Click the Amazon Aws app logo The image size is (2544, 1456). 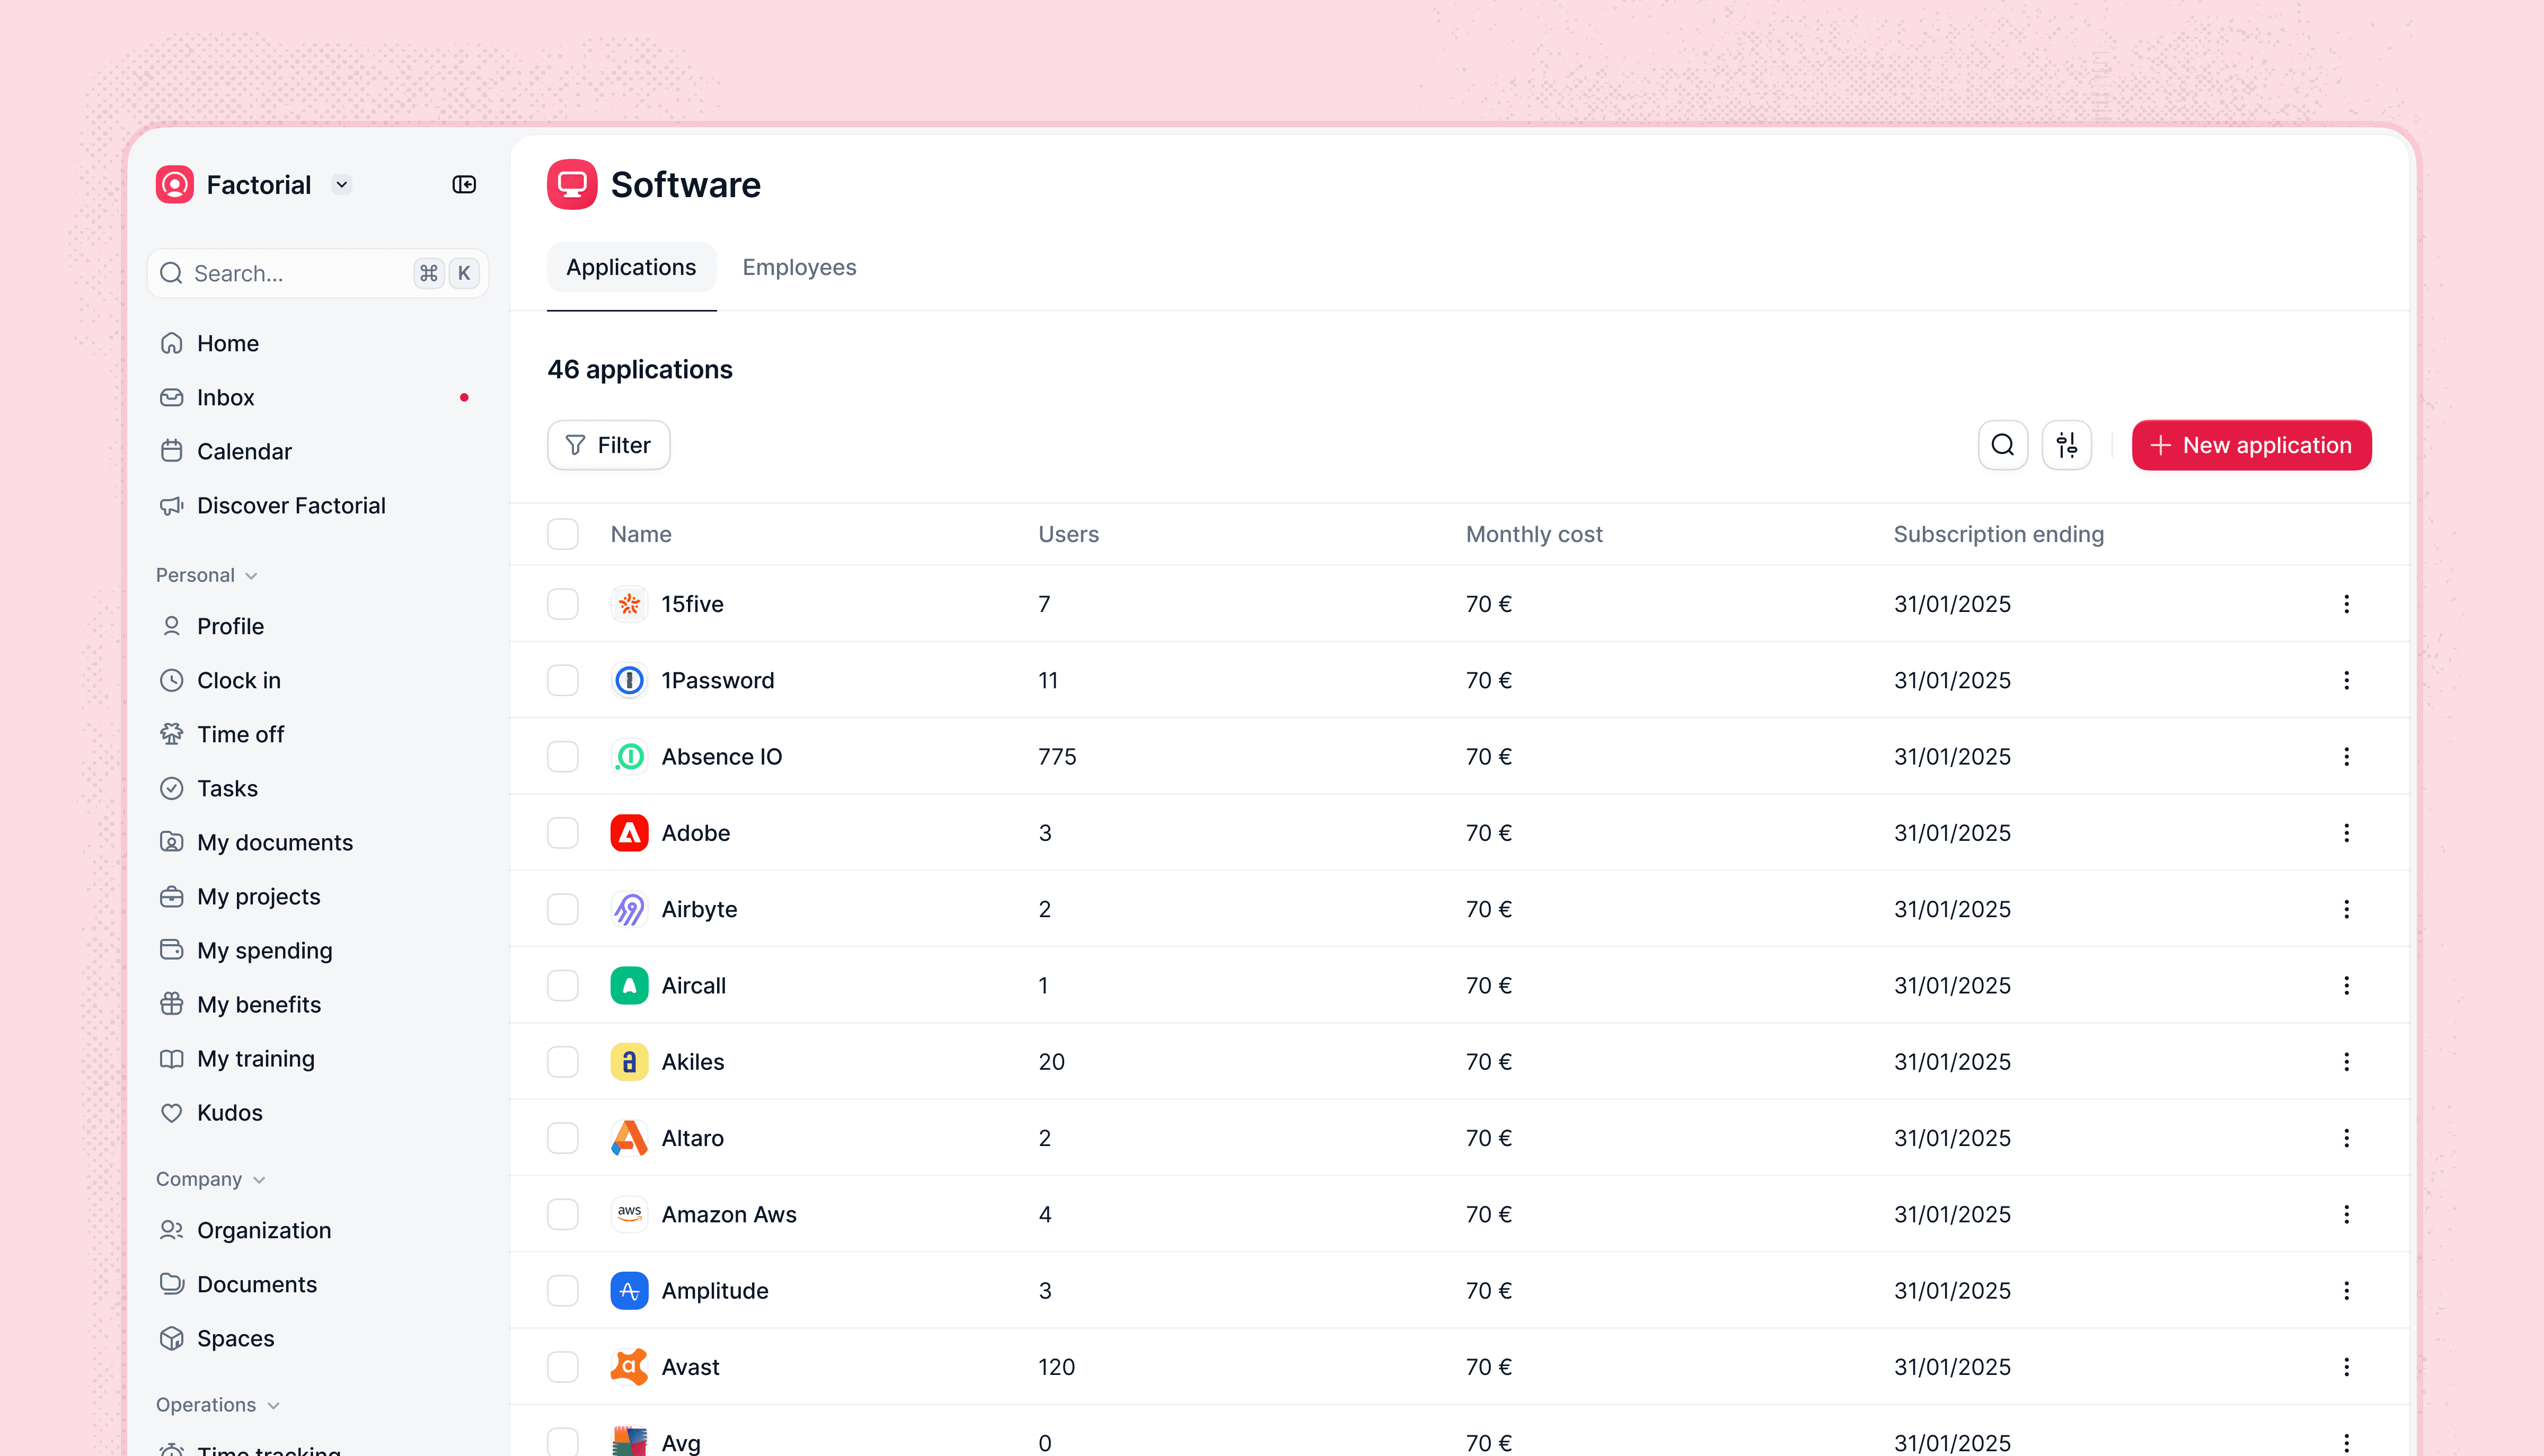click(629, 1214)
